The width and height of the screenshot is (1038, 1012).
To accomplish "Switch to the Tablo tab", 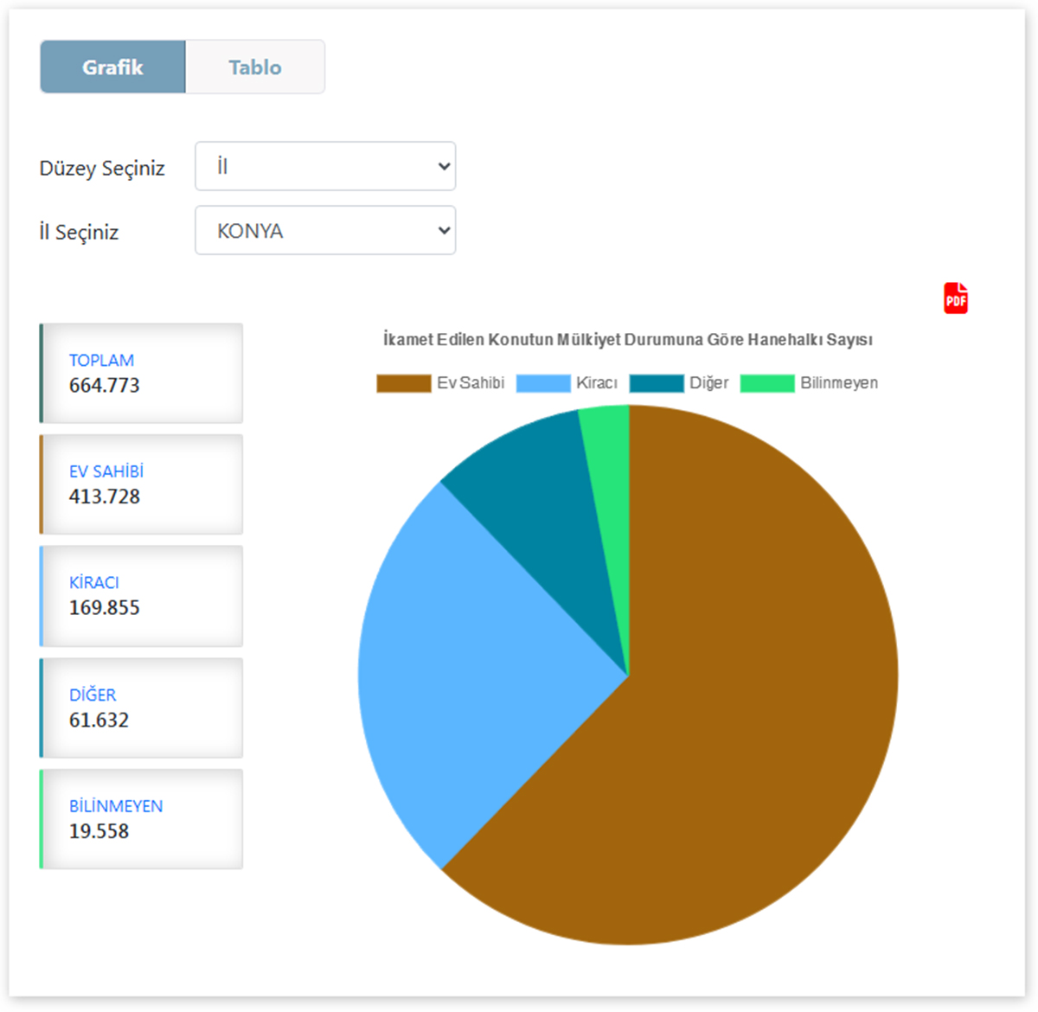I will pyautogui.click(x=255, y=67).
